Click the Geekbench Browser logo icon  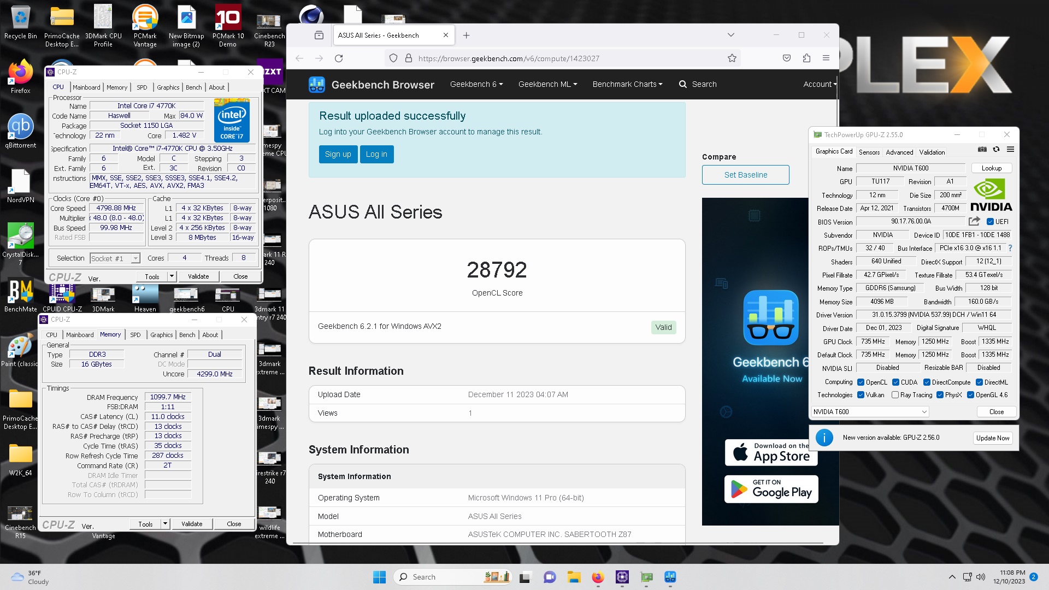316,85
